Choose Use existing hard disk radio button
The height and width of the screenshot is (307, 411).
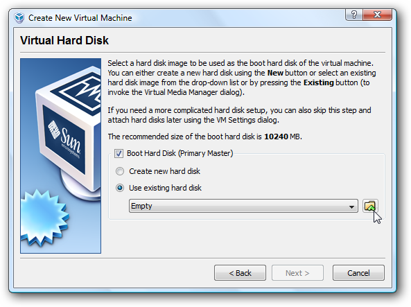coord(120,188)
